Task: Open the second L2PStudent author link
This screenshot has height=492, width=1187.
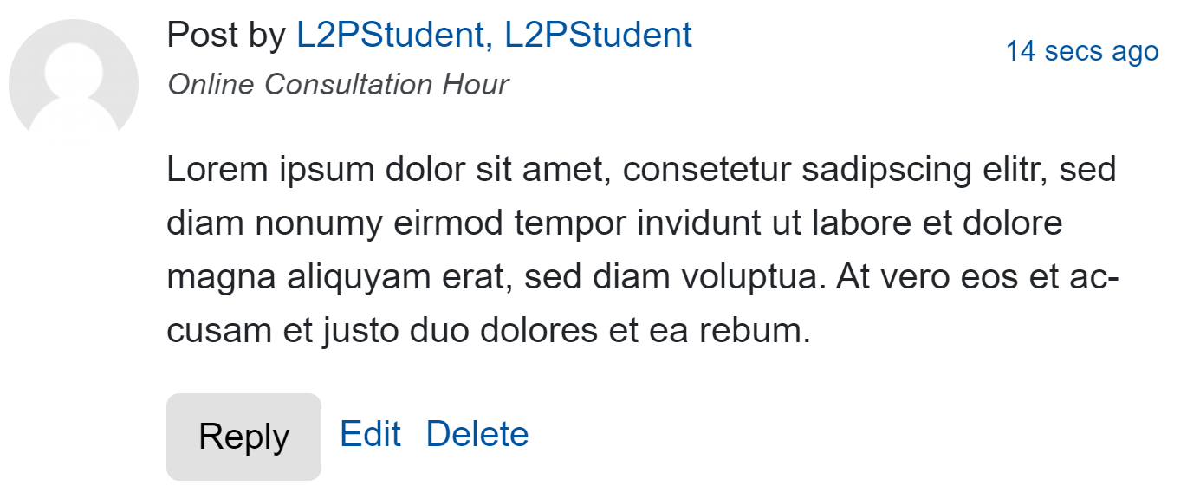Action: pos(598,36)
